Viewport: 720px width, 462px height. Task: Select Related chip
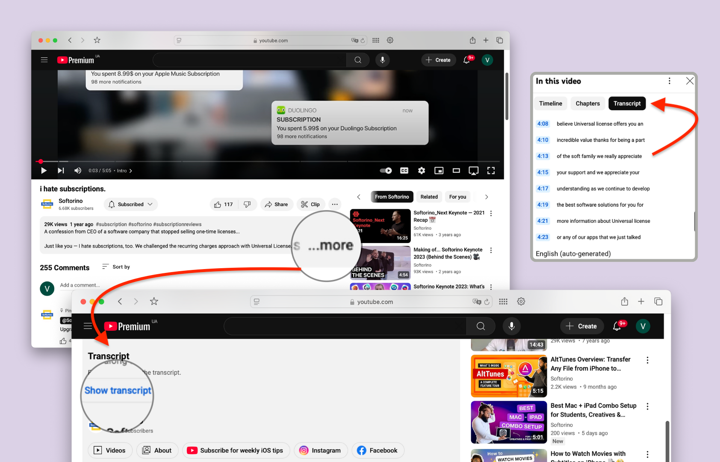click(x=429, y=197)
